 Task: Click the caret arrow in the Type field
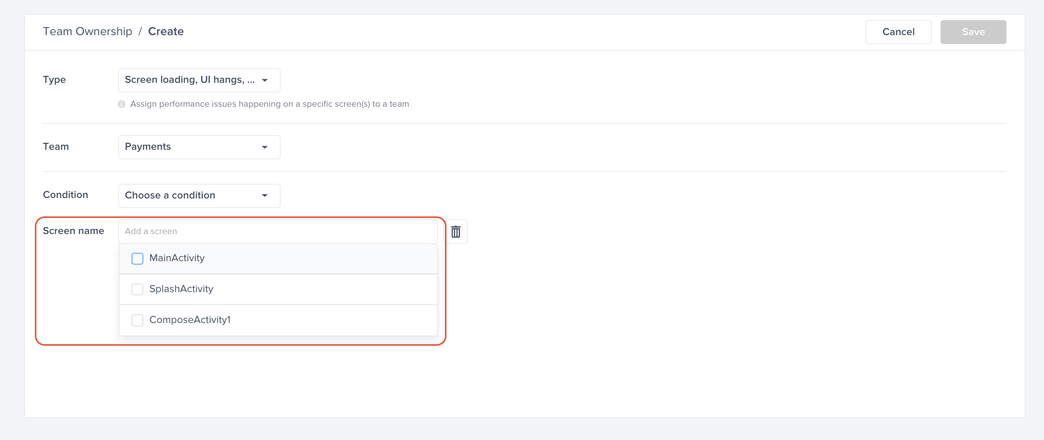pyautogui.click(x=265, y=80)
